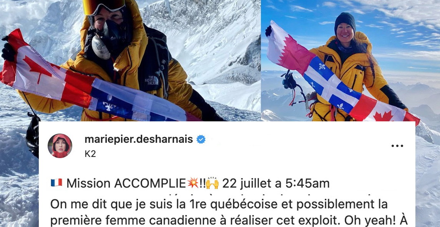Select the left summit photo with oxygen mask
The height and width of the screenshot is (227, 440).
(x=130, y=60)
